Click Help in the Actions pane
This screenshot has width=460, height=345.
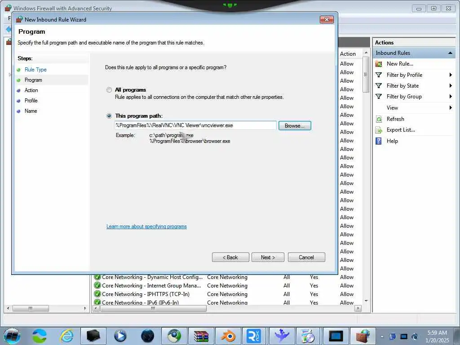(x=392, y=141)
